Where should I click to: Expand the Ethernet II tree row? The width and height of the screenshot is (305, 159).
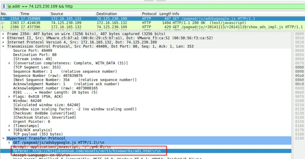tap(3, 38)
